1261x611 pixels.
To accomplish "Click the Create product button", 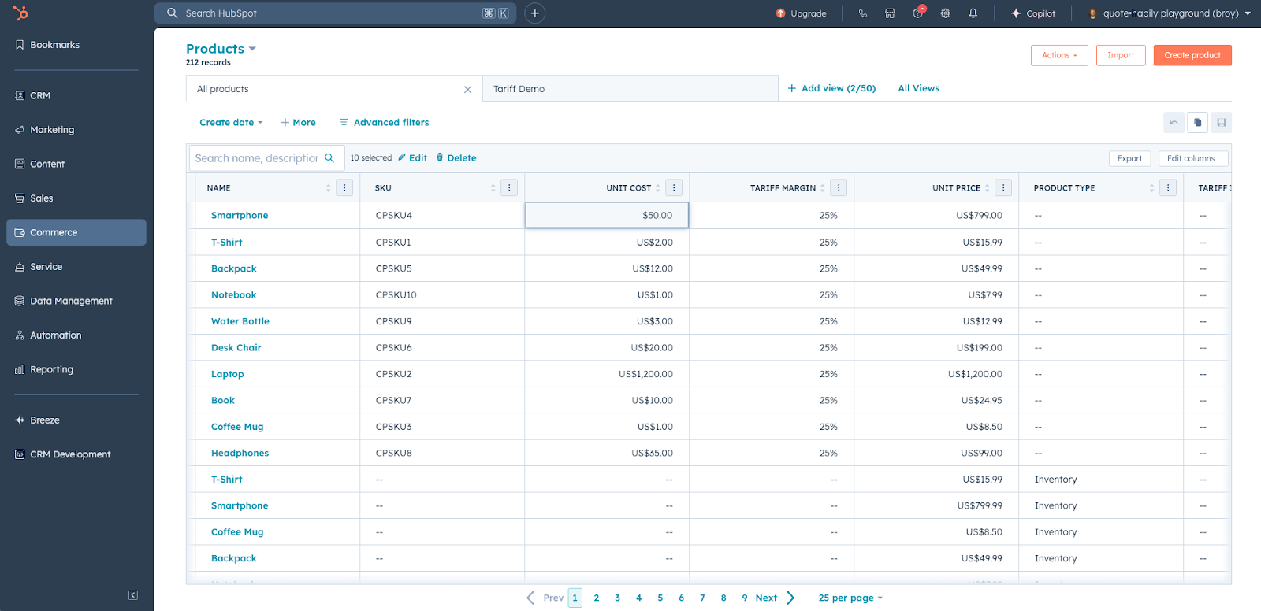I will pyautogui.click(x=1192, y=55).
